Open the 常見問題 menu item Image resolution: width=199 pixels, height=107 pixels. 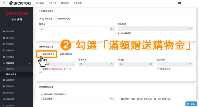(78, 3)
